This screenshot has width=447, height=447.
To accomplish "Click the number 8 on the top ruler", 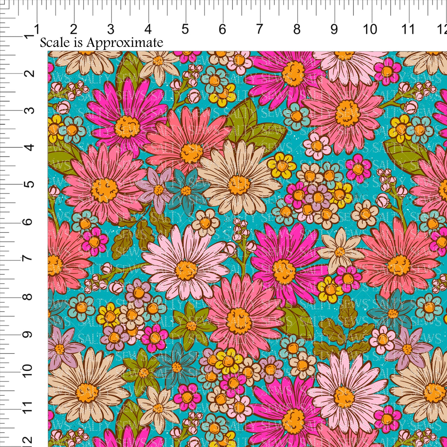I will click(x=297, y=29).
